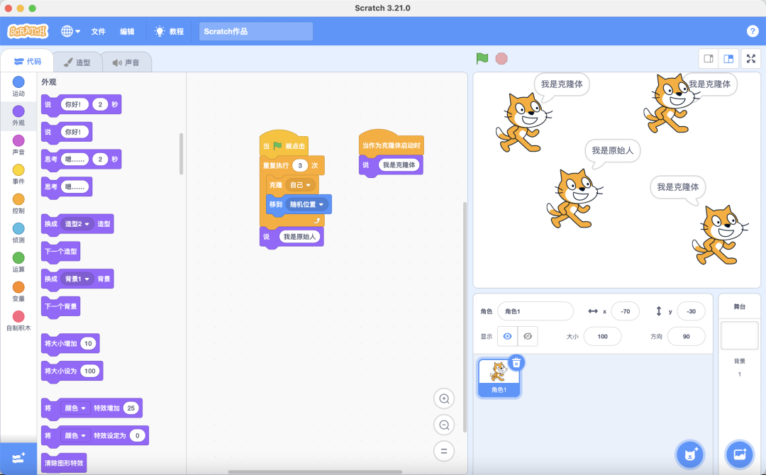
Task: Select the stage backdrop thumbnail
Action: (x=739, y=335)
